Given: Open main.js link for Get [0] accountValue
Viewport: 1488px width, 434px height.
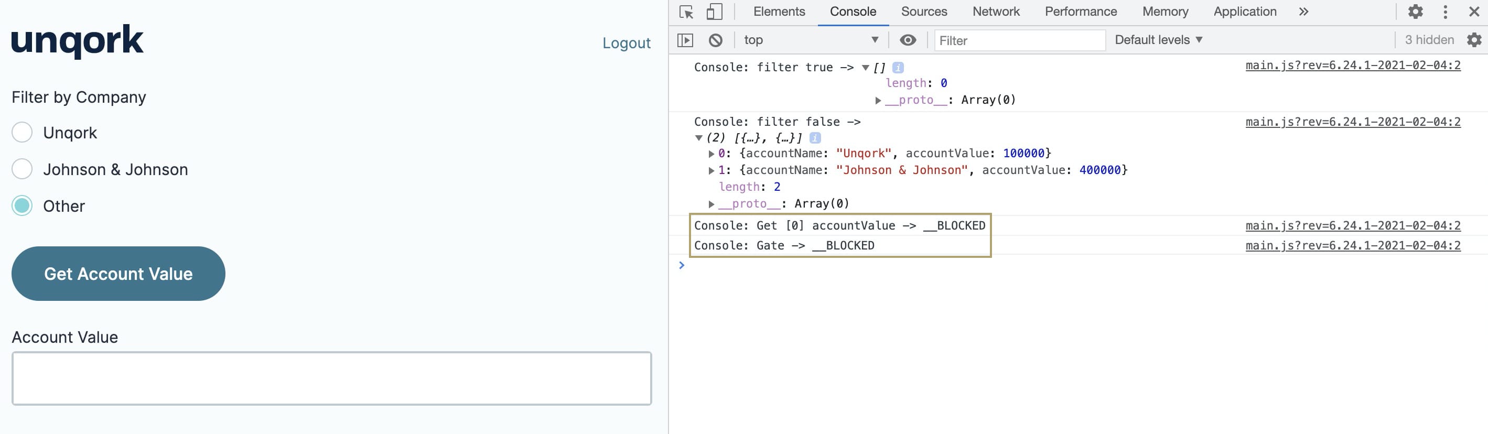Looking at the screenshot, I should 1353,226.
